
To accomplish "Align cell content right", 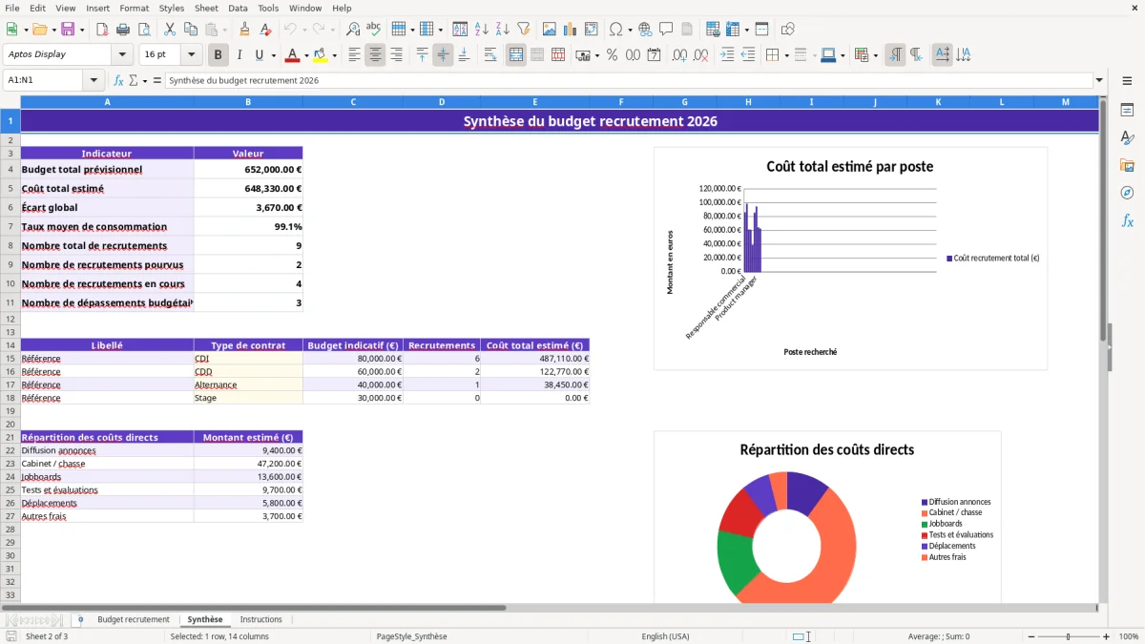I will 396,55.
